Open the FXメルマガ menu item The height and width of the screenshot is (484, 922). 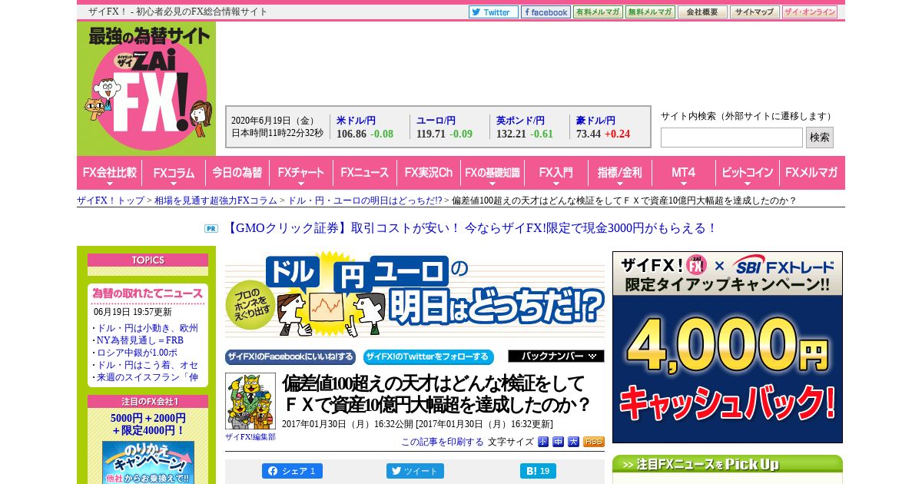click(811, 173)
